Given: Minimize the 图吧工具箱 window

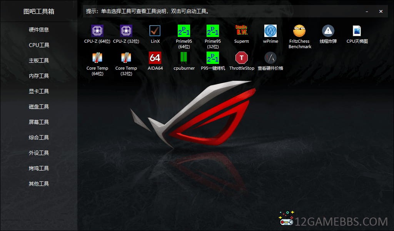Looking at the screenshot, I should 367,12.
